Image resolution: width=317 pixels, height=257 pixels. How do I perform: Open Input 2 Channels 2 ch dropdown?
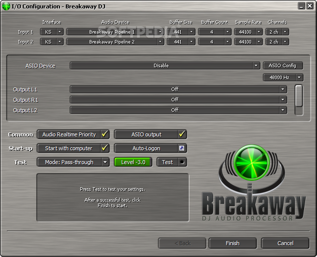(277, 42)
